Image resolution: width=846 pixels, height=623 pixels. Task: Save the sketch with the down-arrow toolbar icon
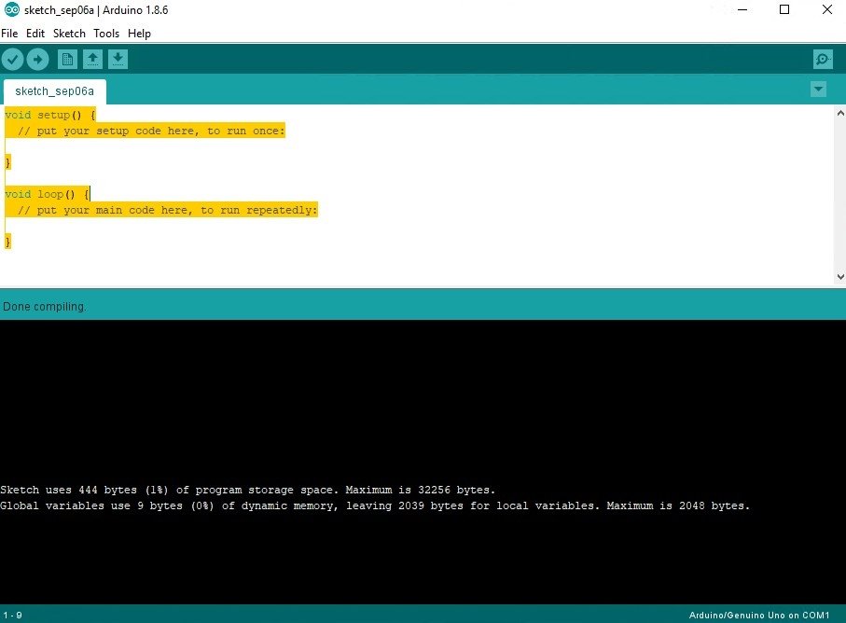[x=118, y=59]
